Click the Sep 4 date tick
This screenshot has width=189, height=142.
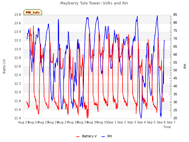pyautogui.click(x=141, y=122)
